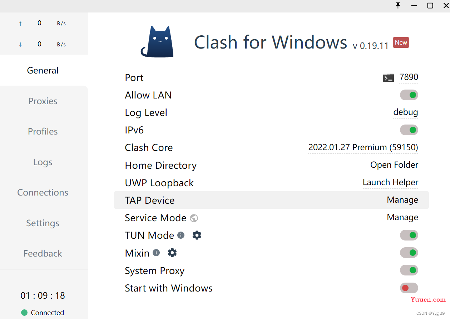Change the Log Level debug value
The width and height of the screenshot is (450, 319).
[x=406, y=112]
